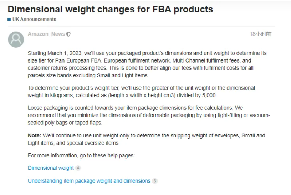The height and width of the screenshot is (195, 291).
Task: Click the For more information line
Action: (x=81, y=156)
